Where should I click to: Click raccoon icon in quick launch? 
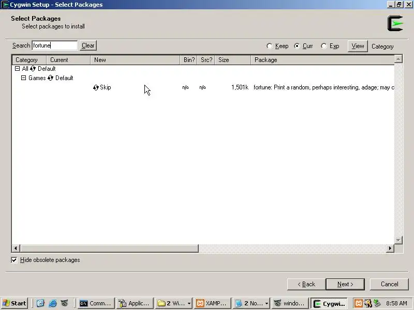(x=64, y=303)
